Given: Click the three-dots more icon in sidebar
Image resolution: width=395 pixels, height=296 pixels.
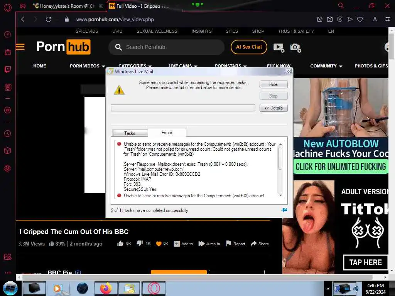Looking at the screenshot, I should point(8,273).
